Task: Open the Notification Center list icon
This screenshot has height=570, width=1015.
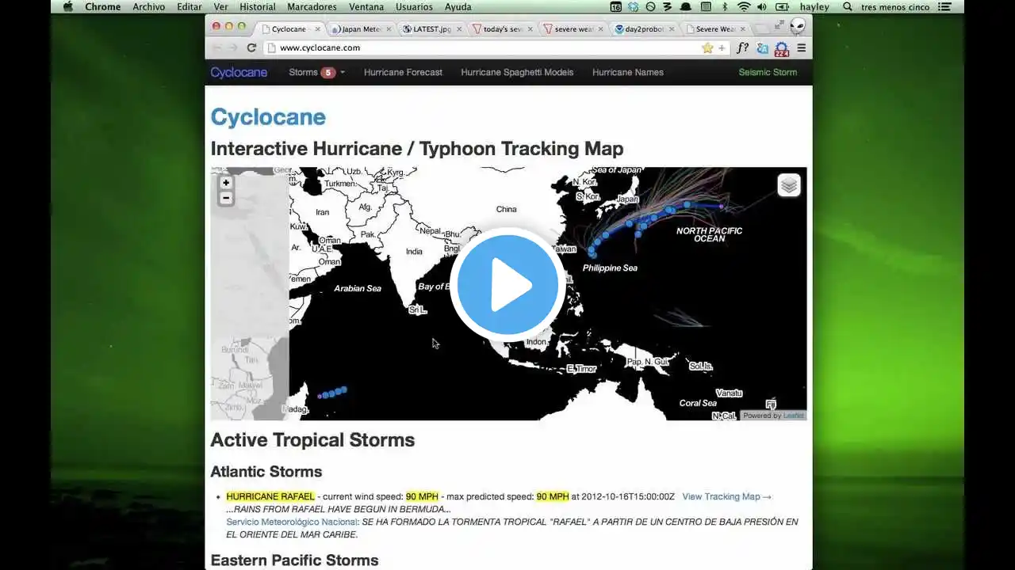Action: (x=944, y=6)
